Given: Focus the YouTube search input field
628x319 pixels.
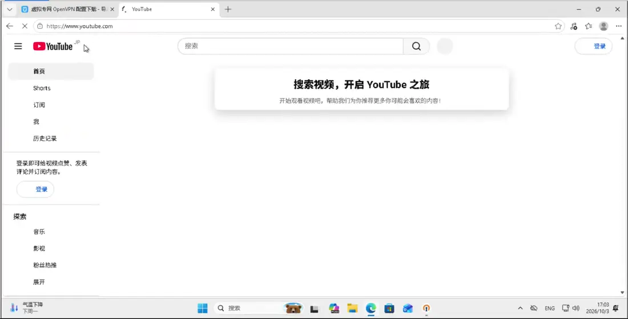Looking at the screenshot, I should coord(291,46).
